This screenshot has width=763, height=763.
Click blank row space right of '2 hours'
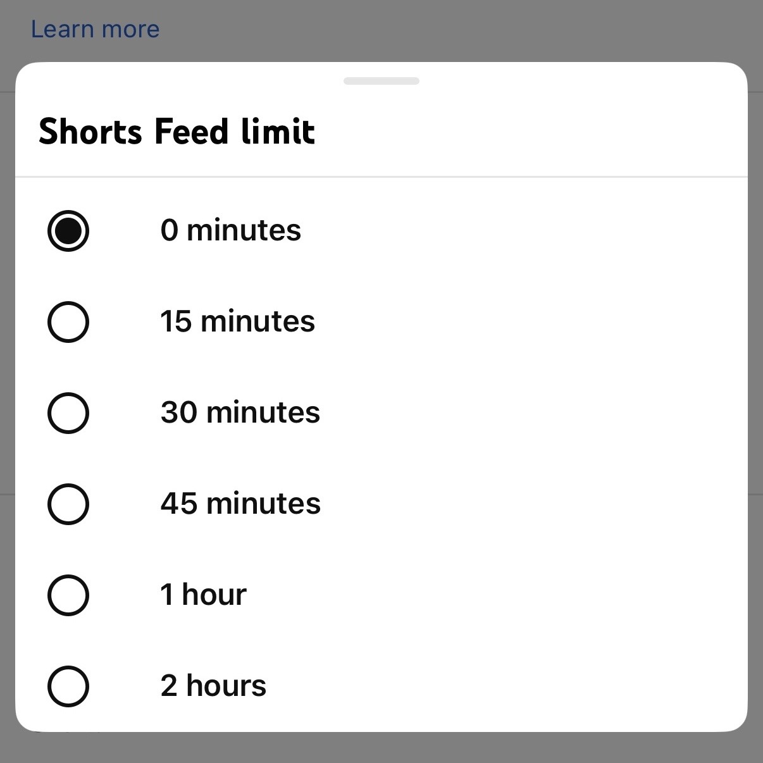(x=506, y=686)
